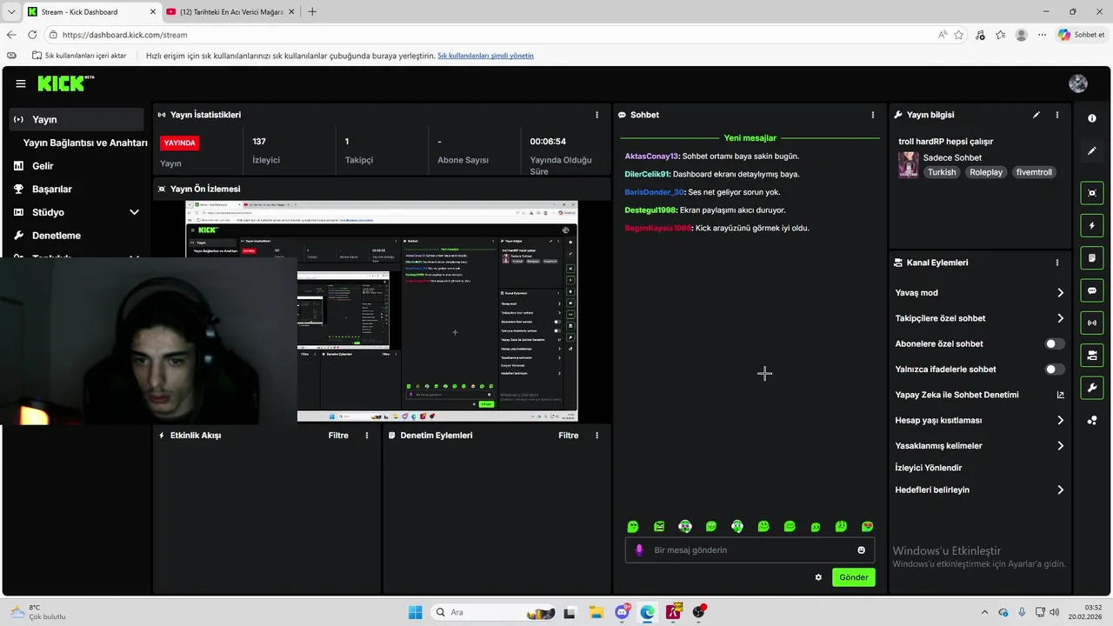Click username BarisDonder_30 in chat
Image resolution: width=1113 pixels, height=626 pixels.
654,192
